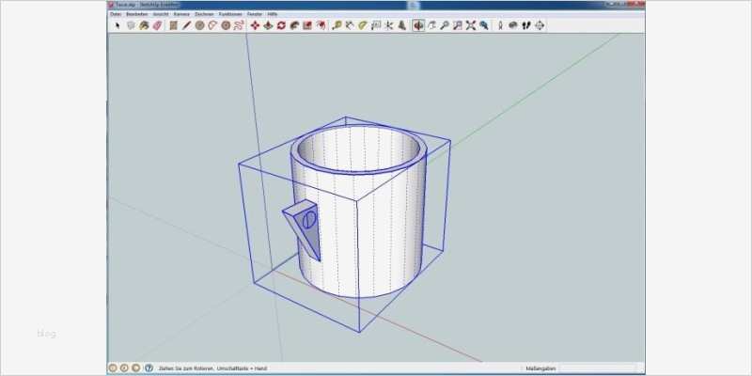Open the Fenster menu

255,14
